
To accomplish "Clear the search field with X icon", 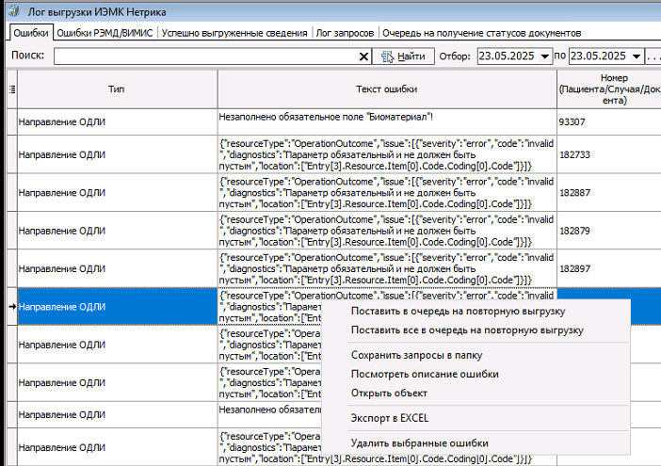I will click(x=363, y=56).
